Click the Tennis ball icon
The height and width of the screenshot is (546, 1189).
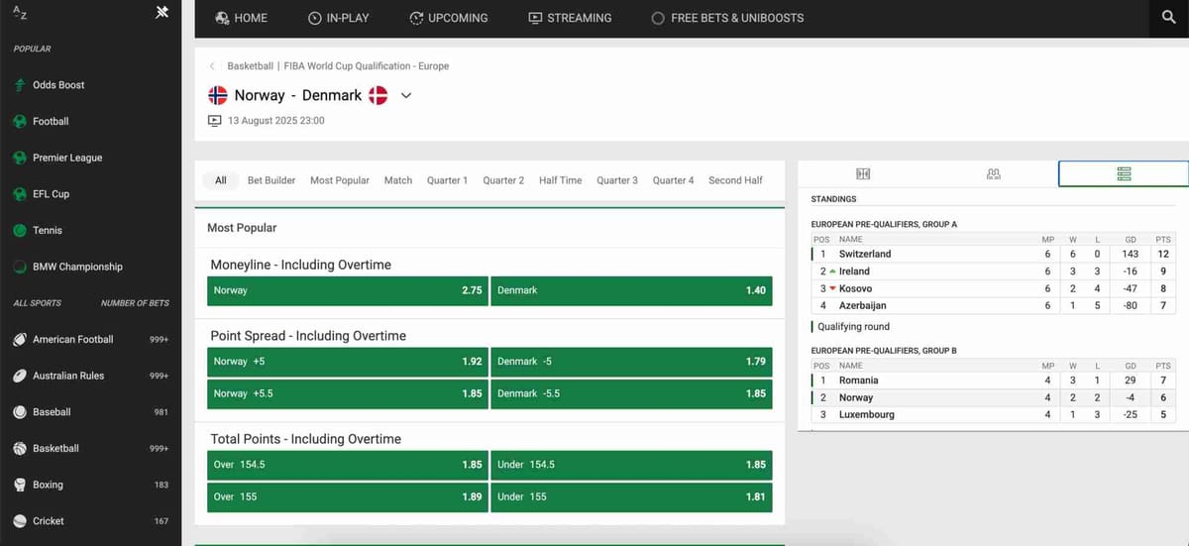click(20, 231)
